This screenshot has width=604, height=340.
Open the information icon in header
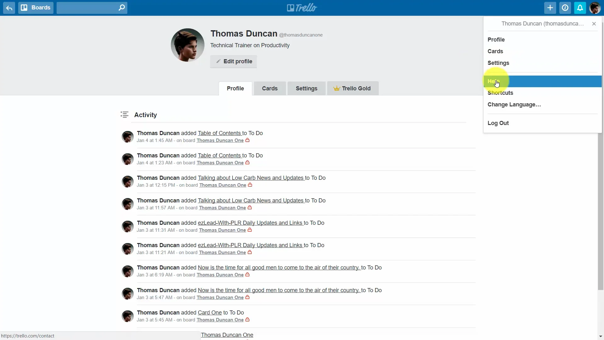pos(565,8)
